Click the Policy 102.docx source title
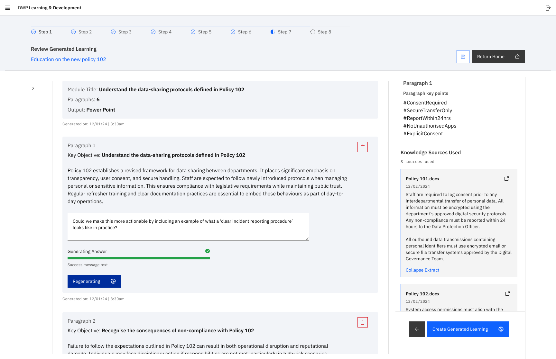Image resolution: width=556 pixels, height=359 pixels. 422,294
